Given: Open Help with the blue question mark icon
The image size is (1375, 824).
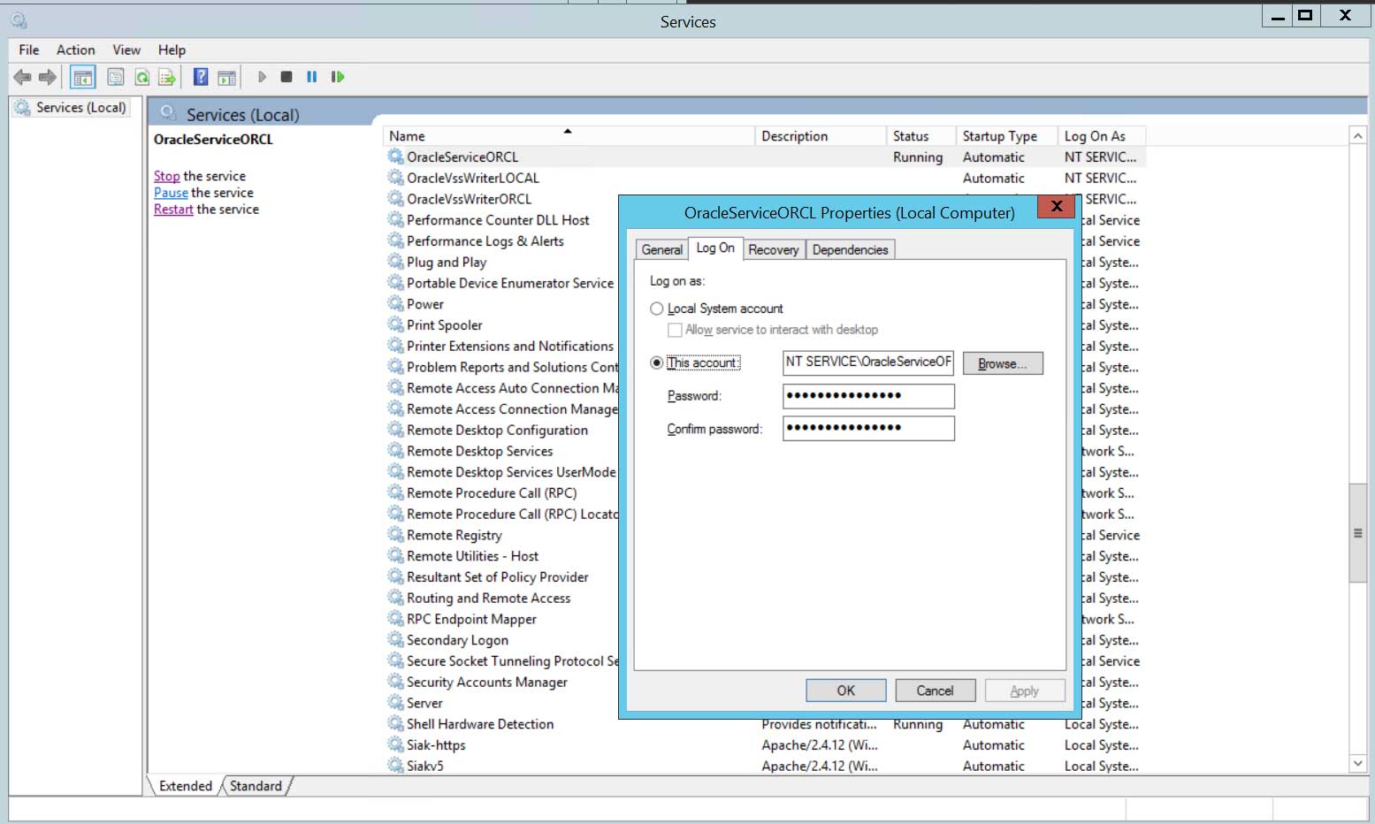Looking at the screenshot, I should tap(201, 78).
